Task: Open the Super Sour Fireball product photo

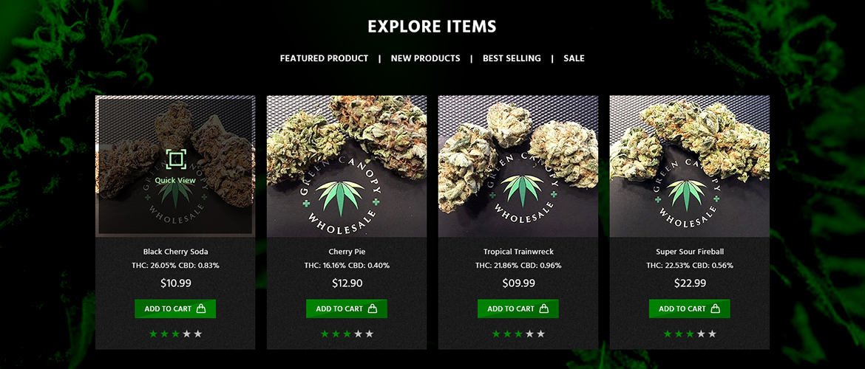Action: coord(690,166)
